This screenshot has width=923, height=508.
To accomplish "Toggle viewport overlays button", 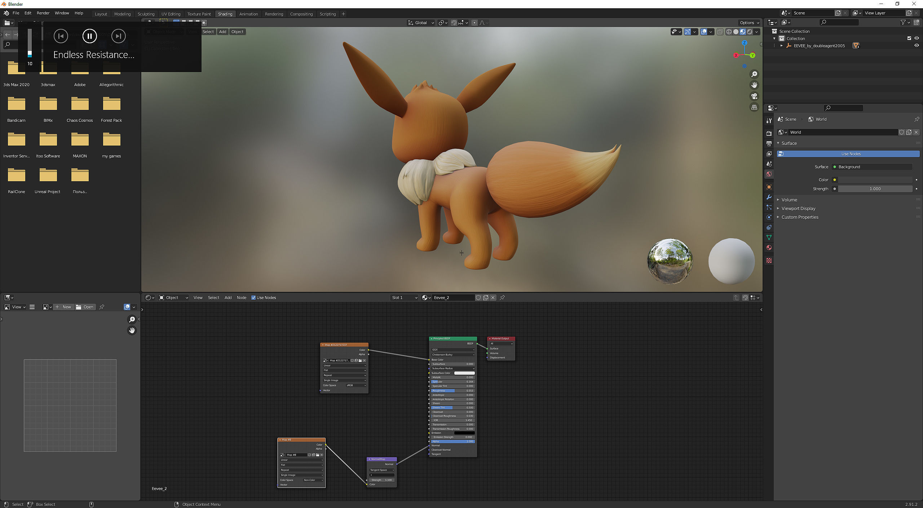I will tap(704, 32).
